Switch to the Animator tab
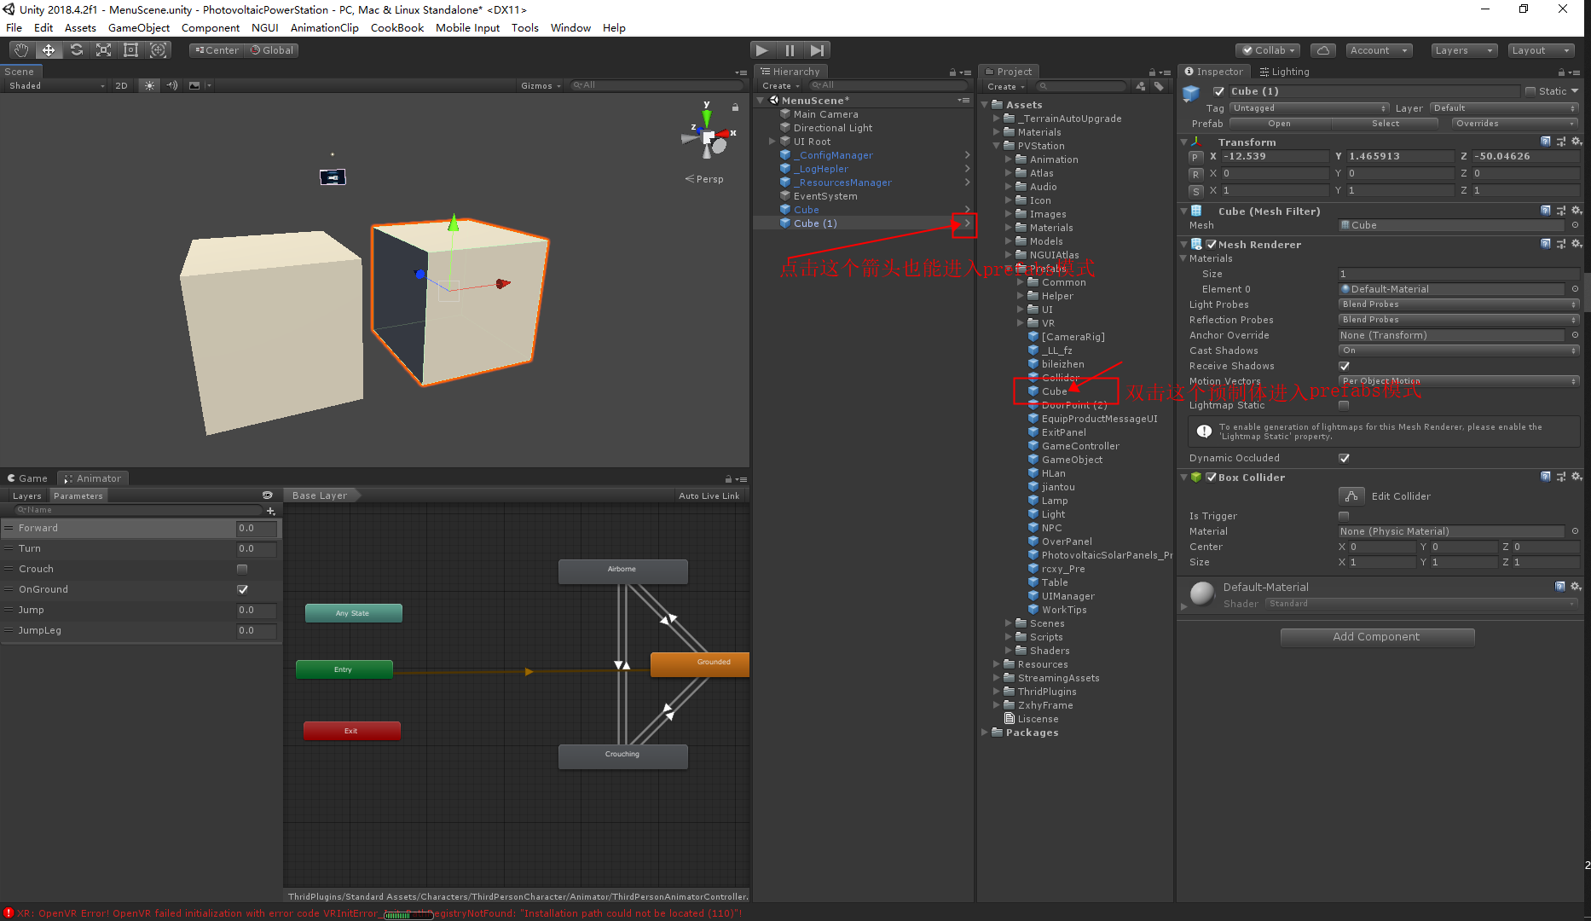The height and width of the screenshot is (921, 1591). coord(92,478)
